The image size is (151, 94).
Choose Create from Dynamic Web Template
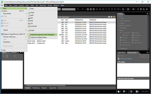click(x=42, y=35)
